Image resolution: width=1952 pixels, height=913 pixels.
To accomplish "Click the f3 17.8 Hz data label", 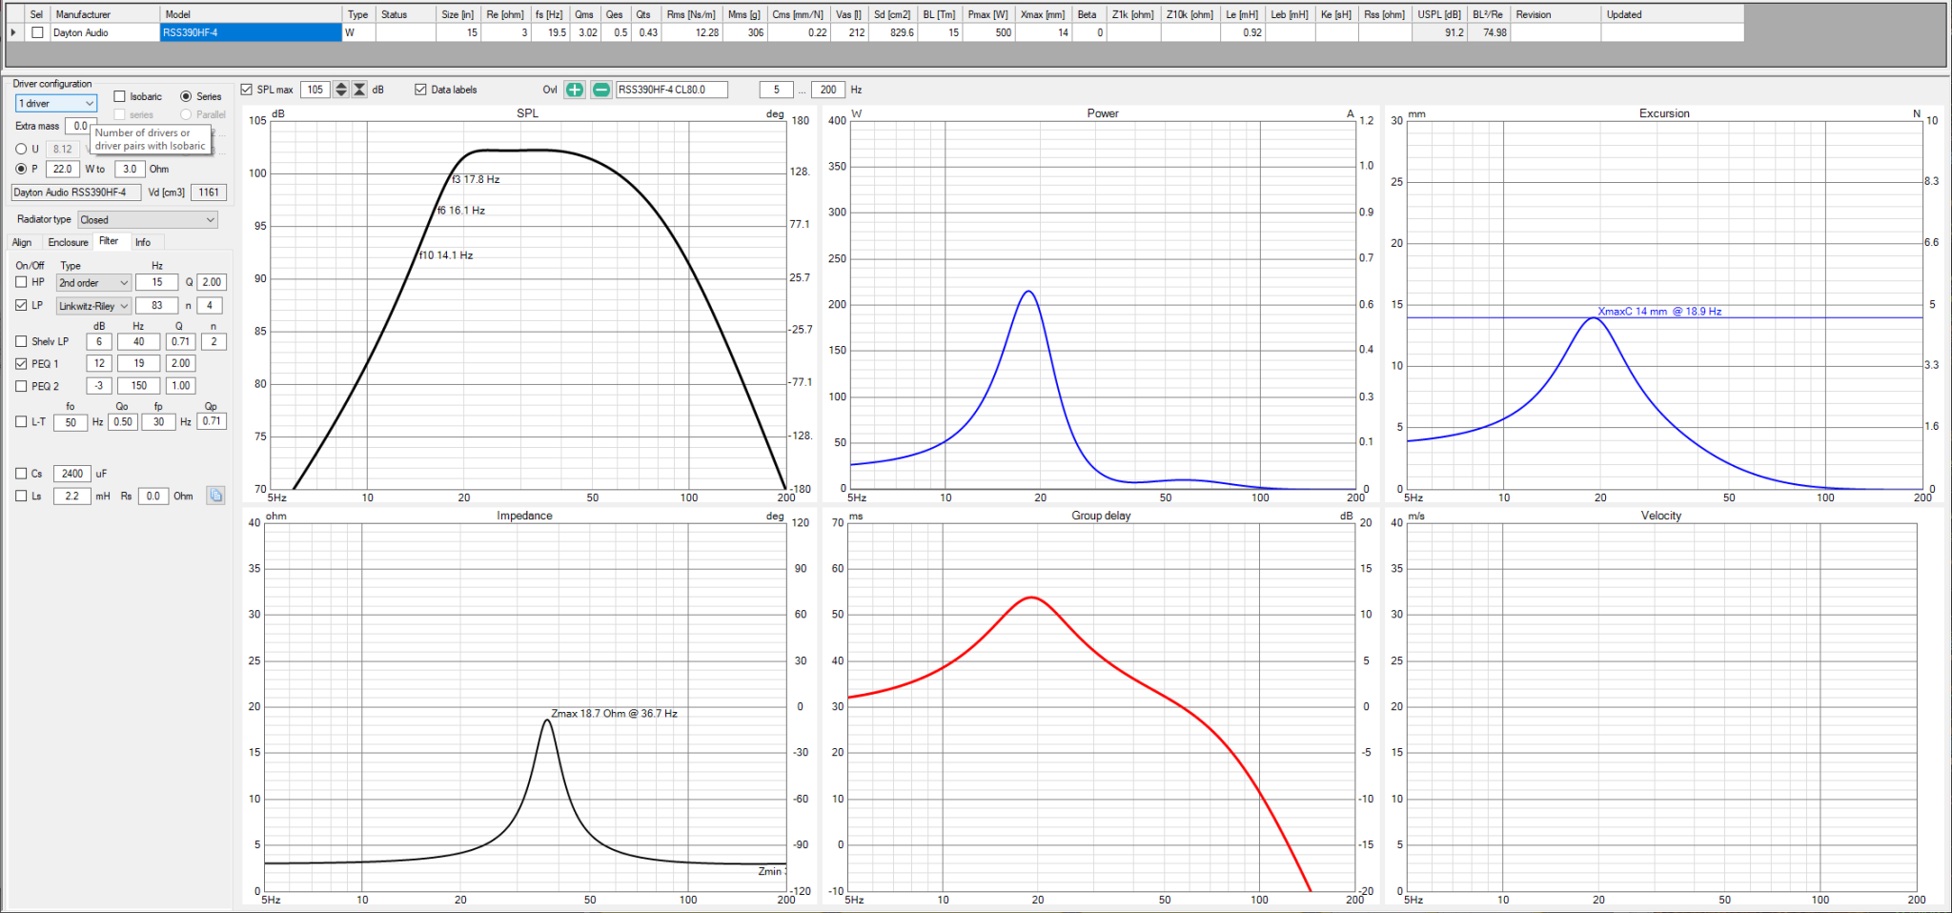I will point(476,179).
